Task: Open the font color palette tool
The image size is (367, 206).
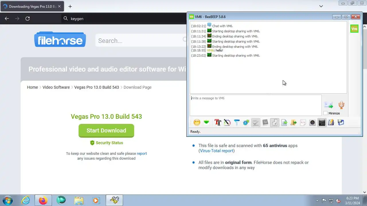Action: (227, 122)
